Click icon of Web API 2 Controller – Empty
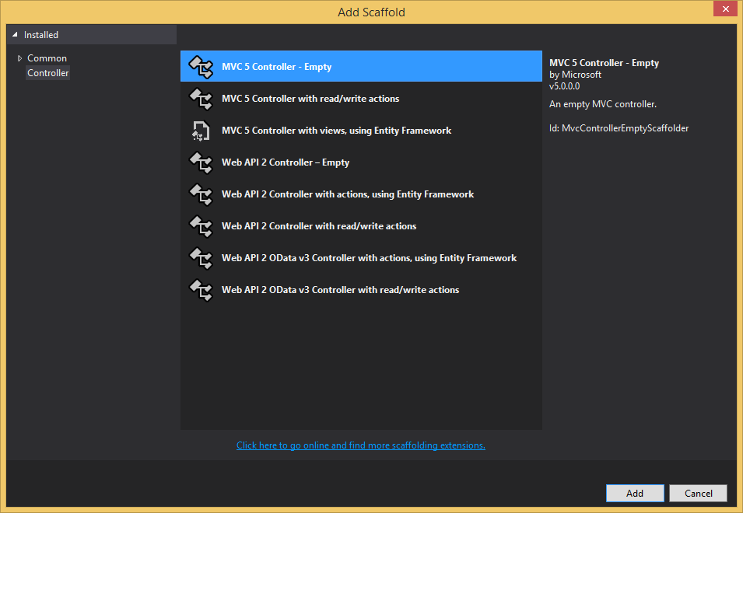The width and height of the screenshot is (743, 597). click(x=201, y=162)
